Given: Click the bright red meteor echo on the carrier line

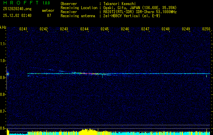Looking at the screenshot, I should pos(90,73).
